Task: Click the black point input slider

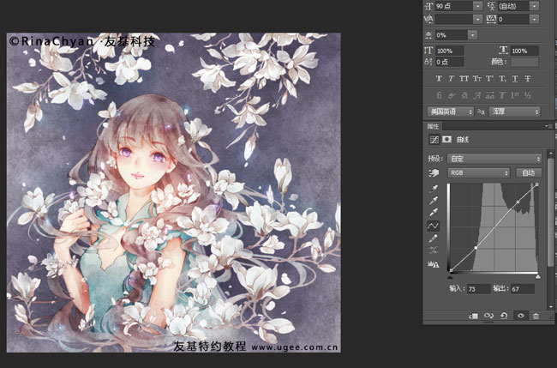Action: point(451,276)
